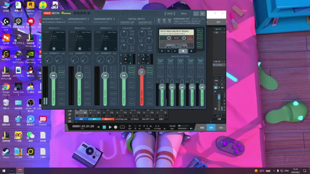Viewport: 310px width, 174px height.
Task: Click A1 master bus Fader Gain slider
Action: 162,93
